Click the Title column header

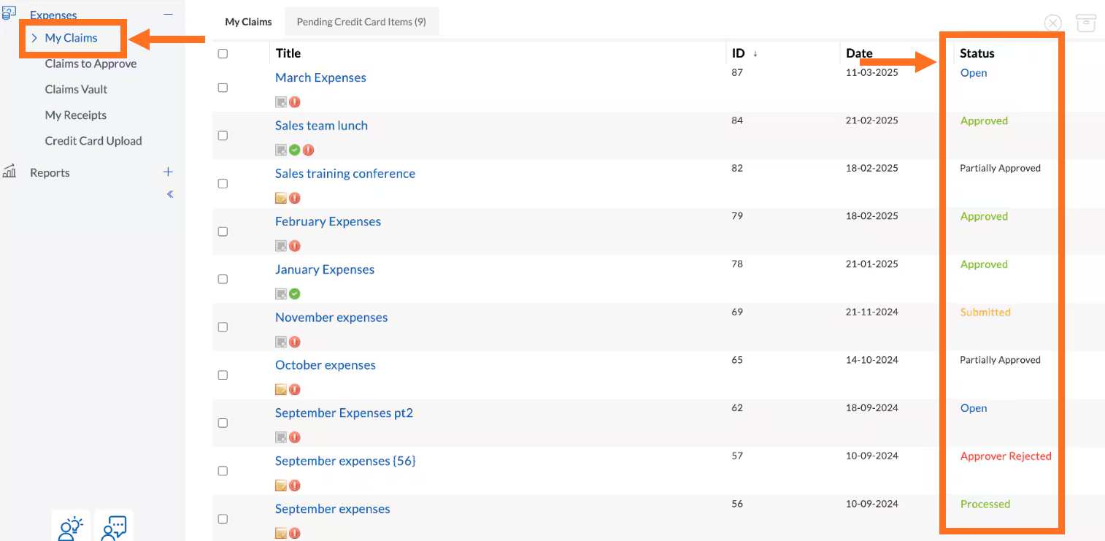(288, 53)
